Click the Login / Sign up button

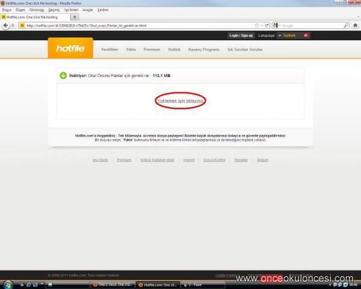point(241,36)
